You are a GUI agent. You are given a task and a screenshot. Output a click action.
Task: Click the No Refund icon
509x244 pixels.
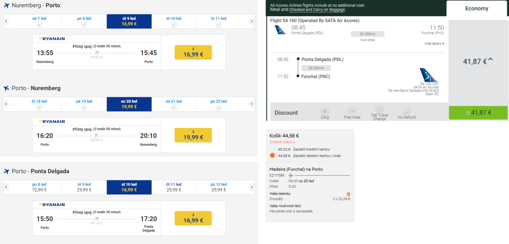pos(406,111)
